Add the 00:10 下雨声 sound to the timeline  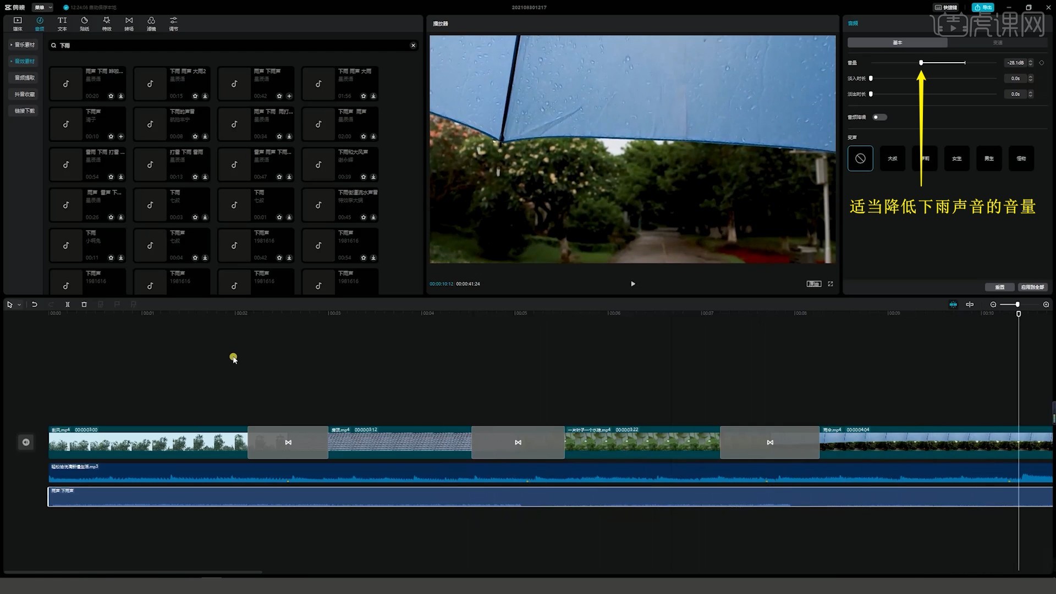121,136
